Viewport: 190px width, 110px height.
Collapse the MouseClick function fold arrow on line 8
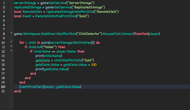11,33
